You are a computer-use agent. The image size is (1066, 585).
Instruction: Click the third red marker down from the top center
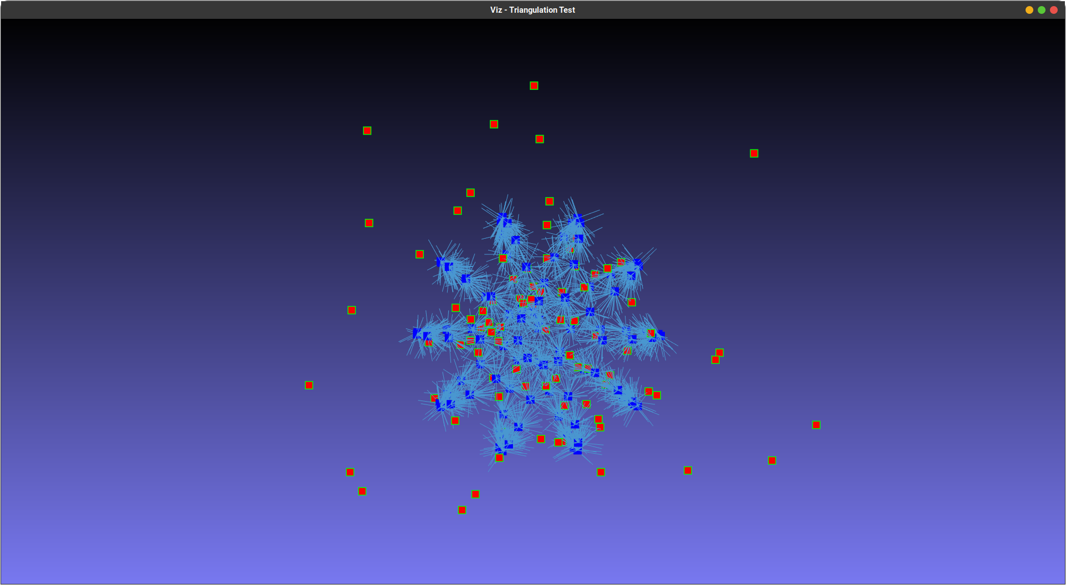point(540,140)
